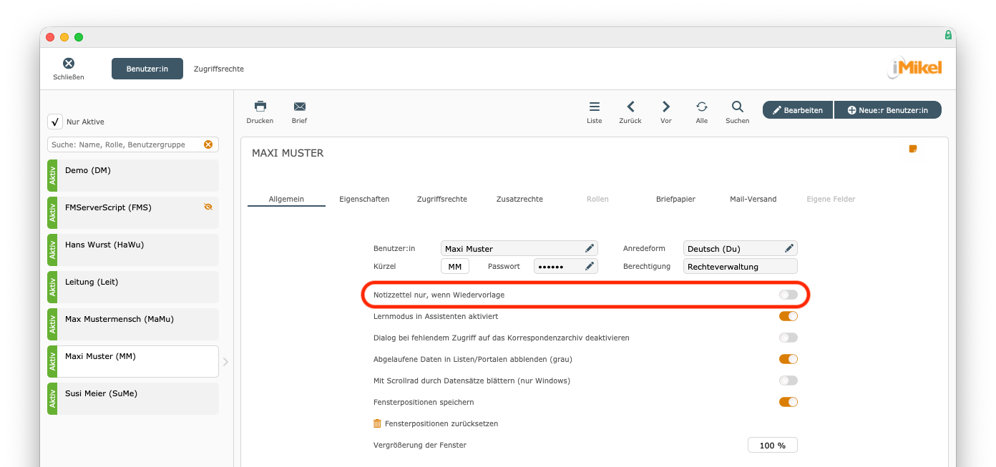The width and height of the screenshot is (996, 467).
Task: Toggle Nur Aktive checkbox
Action: coord(55,122)
